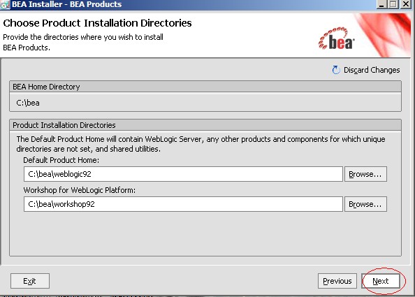Viewport: 415px width, 297px height.
Task: Click the BEA Installer title bar icon
Action: [x=6, y=4]
